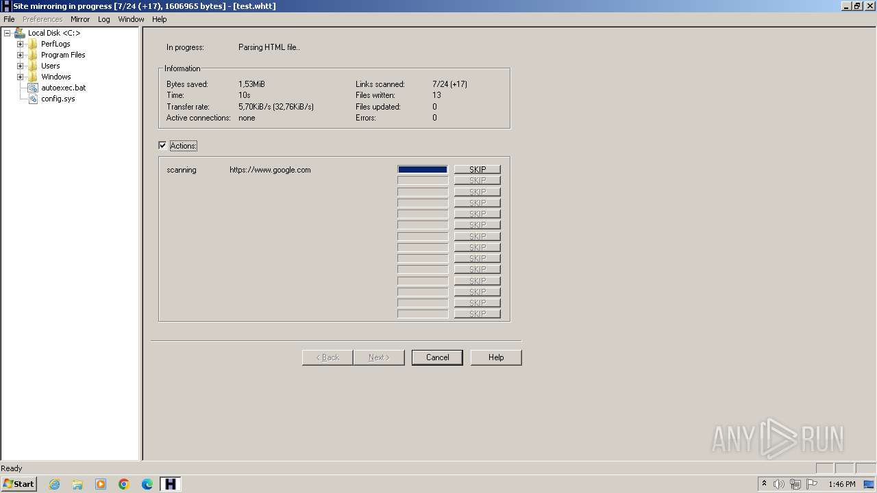This screenshot has width=877, height=493.
Task: Click the Transfer rate value
Action: [276, 107]
